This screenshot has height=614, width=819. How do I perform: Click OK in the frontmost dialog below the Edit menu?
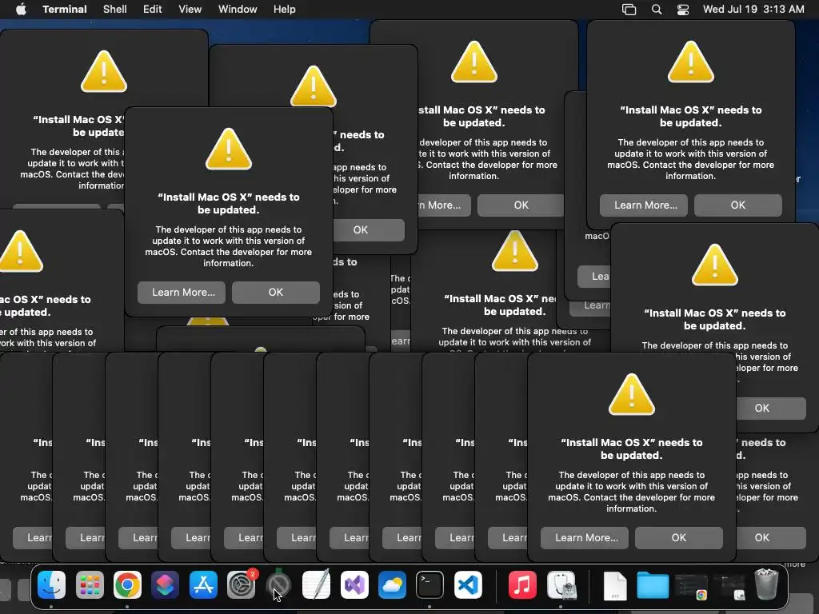(276, 293)
